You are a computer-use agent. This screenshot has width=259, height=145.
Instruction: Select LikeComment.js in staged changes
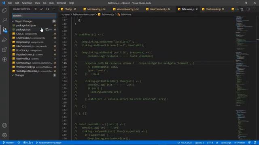pyautogui.click(x=34, y=46)
